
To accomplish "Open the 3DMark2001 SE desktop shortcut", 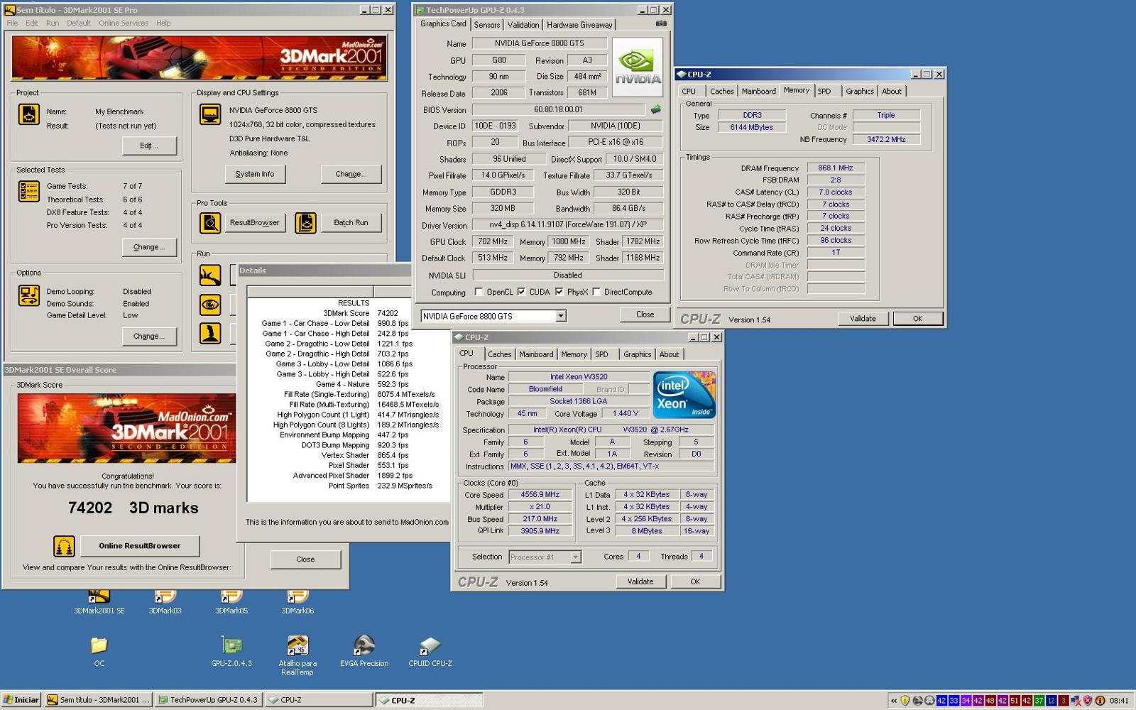I will point(99,596).
